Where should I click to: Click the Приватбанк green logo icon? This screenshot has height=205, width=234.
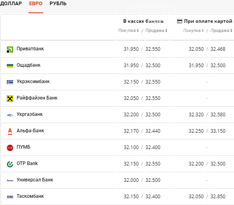point(10,50)
